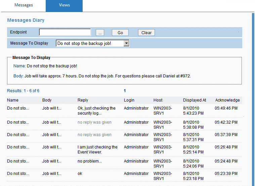This screenshot has height=186, width=255.
Task: Sort by the Displayed At column header
Action: [x=195, y=100]
